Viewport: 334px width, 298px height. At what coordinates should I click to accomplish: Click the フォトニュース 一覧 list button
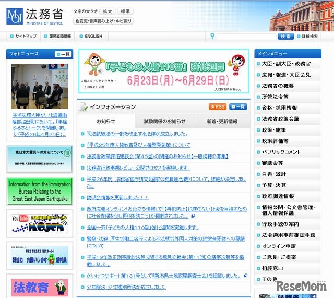click(63, 54)
